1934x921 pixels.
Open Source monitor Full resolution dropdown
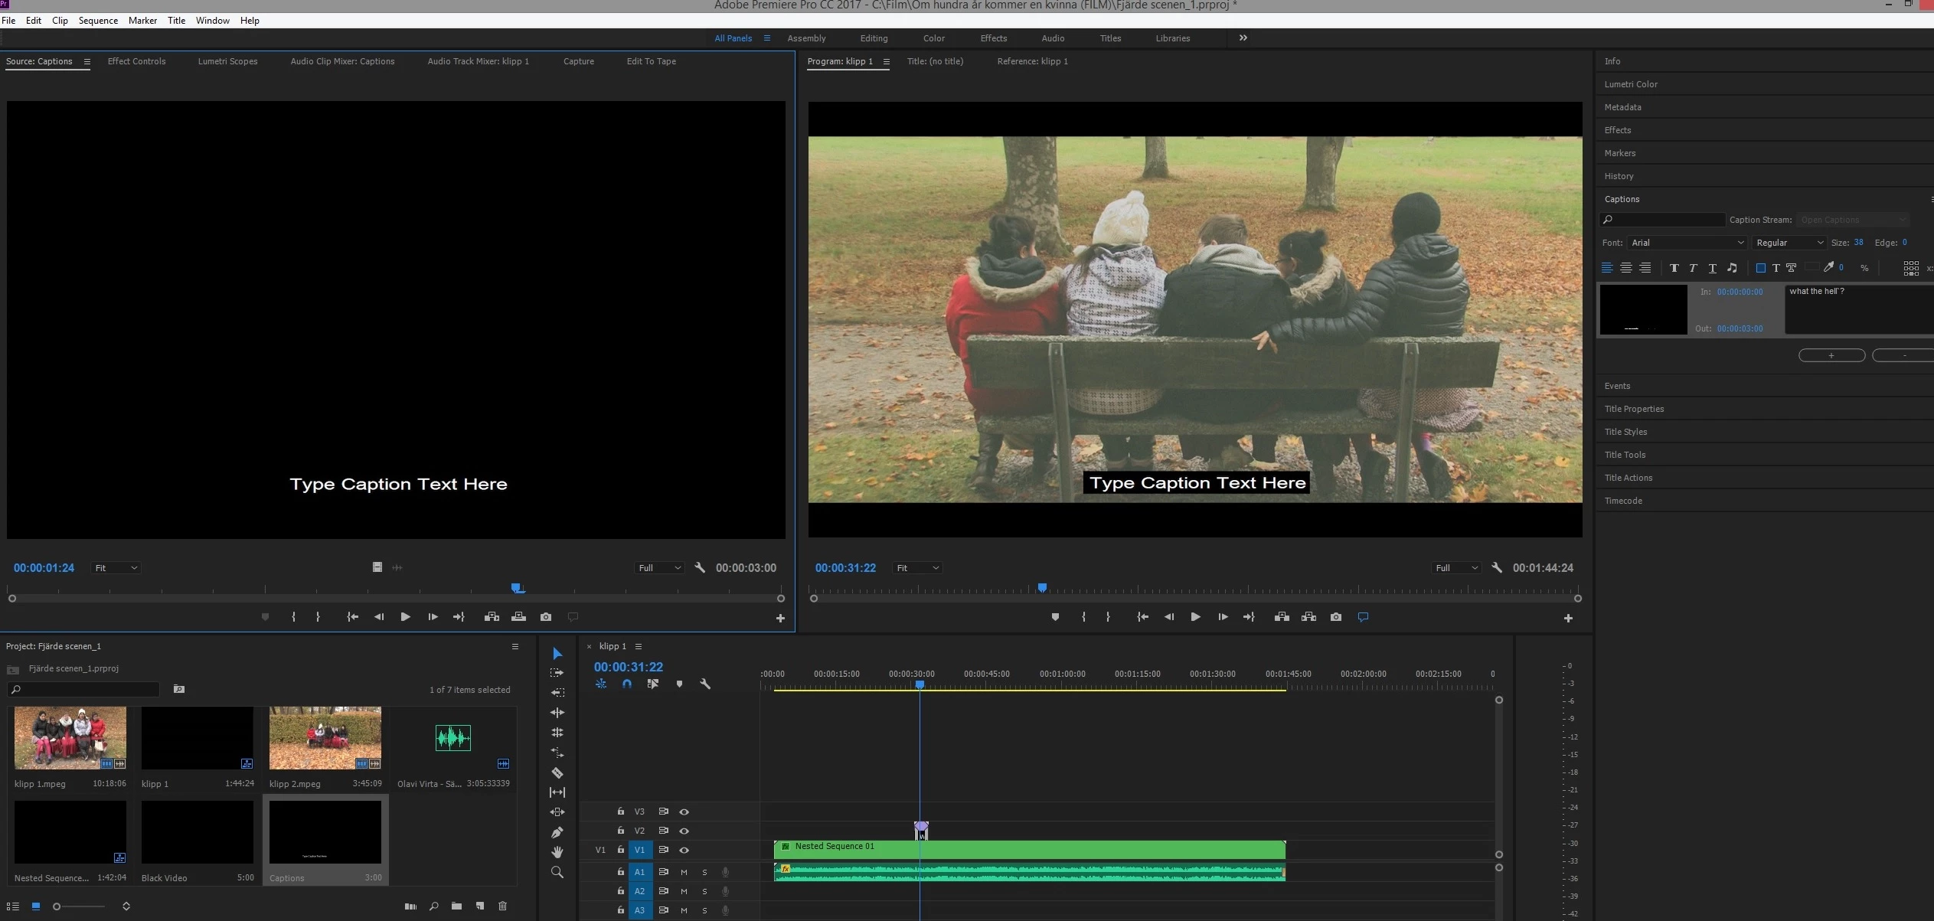658,568
